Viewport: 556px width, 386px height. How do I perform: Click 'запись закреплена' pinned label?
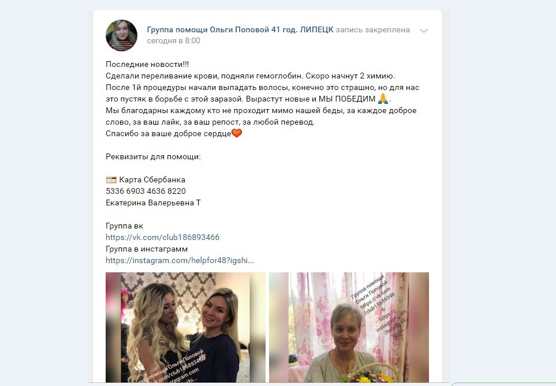click(372, 30)
